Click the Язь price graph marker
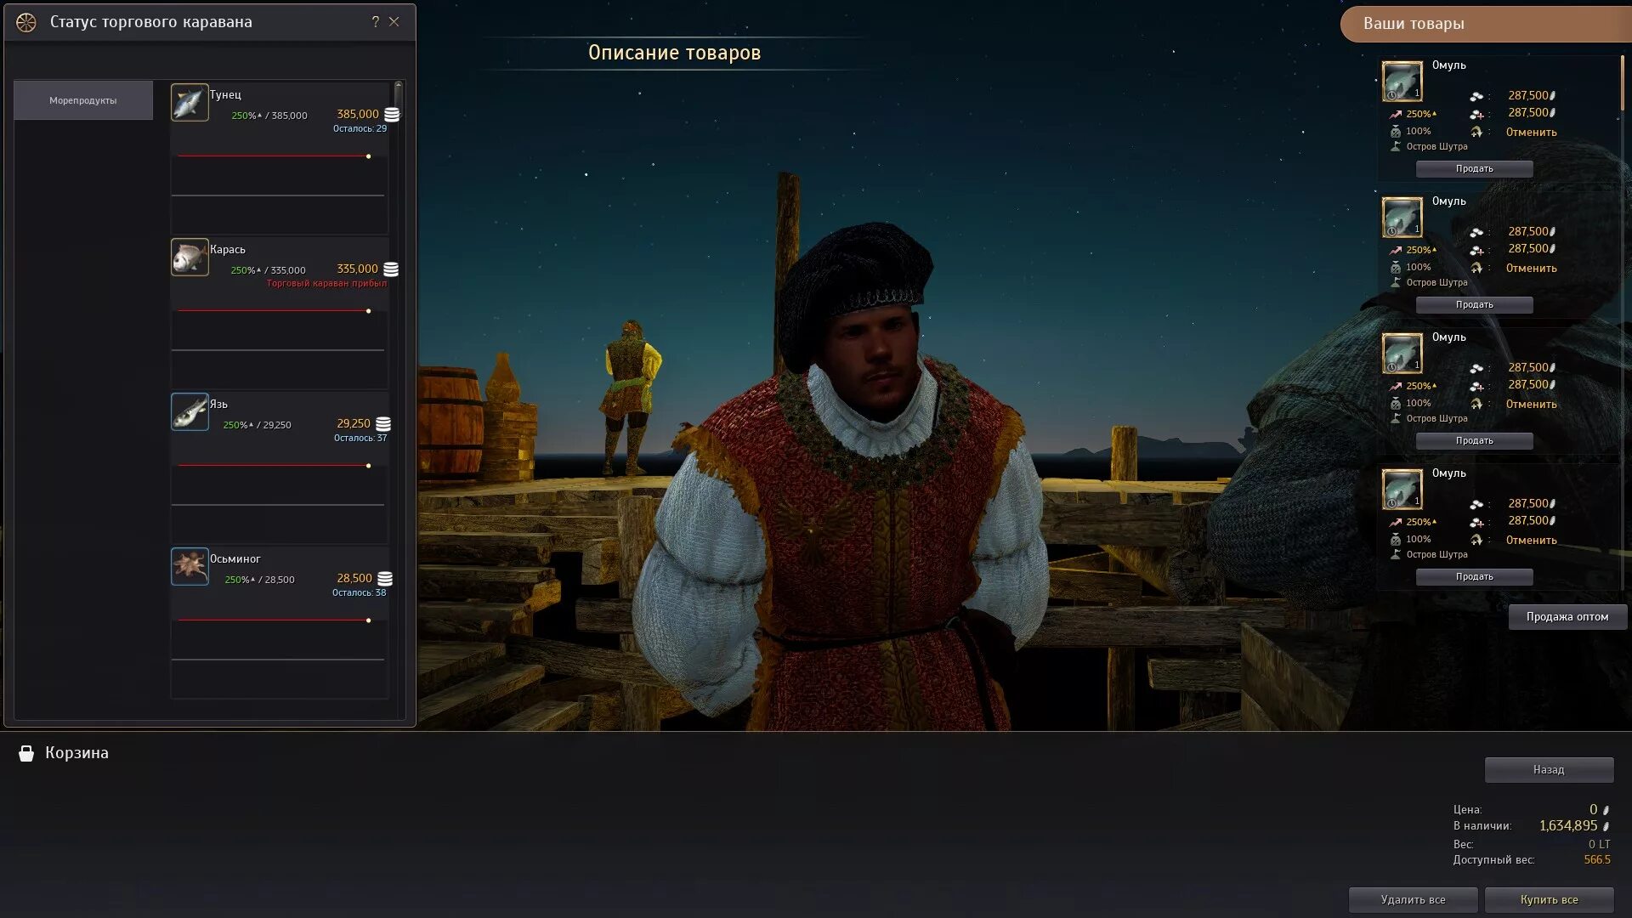 [x=368, y=466]
